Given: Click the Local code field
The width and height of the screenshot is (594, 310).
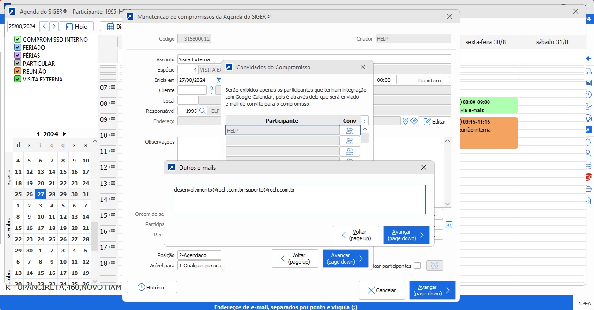Looking at the screenshot, I should coord(188,100).
